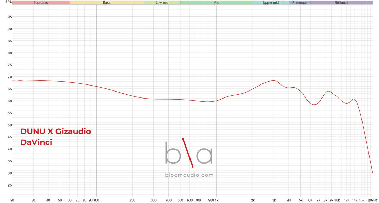Click the 30 dB SPL axis label
379x203 pixels.
10,173
